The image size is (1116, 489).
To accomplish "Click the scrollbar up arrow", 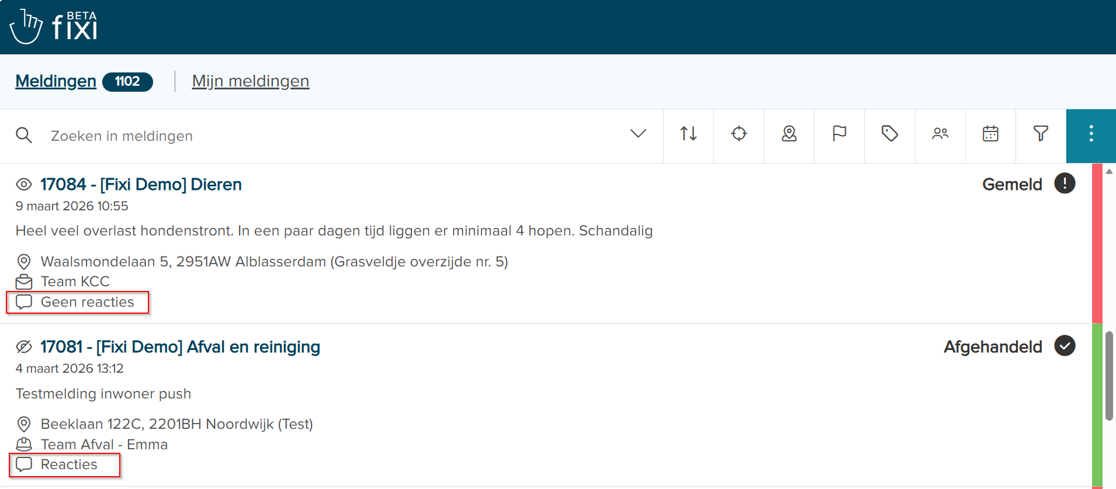I will (x=1109, y=172).
